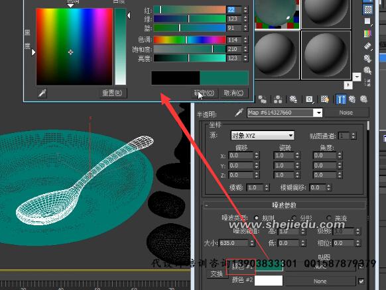This screenshot has width=386, height=290.
Task: Click the 大小 size input field
Action: pyautogui.click(x=234, y=243)
